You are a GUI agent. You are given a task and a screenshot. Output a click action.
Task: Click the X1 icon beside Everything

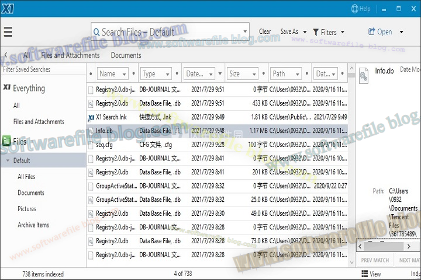click(x=6, y=87)
